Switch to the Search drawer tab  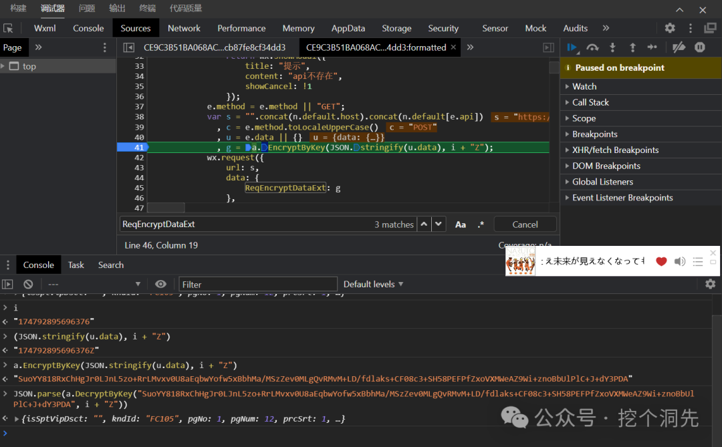coord(110,265)
